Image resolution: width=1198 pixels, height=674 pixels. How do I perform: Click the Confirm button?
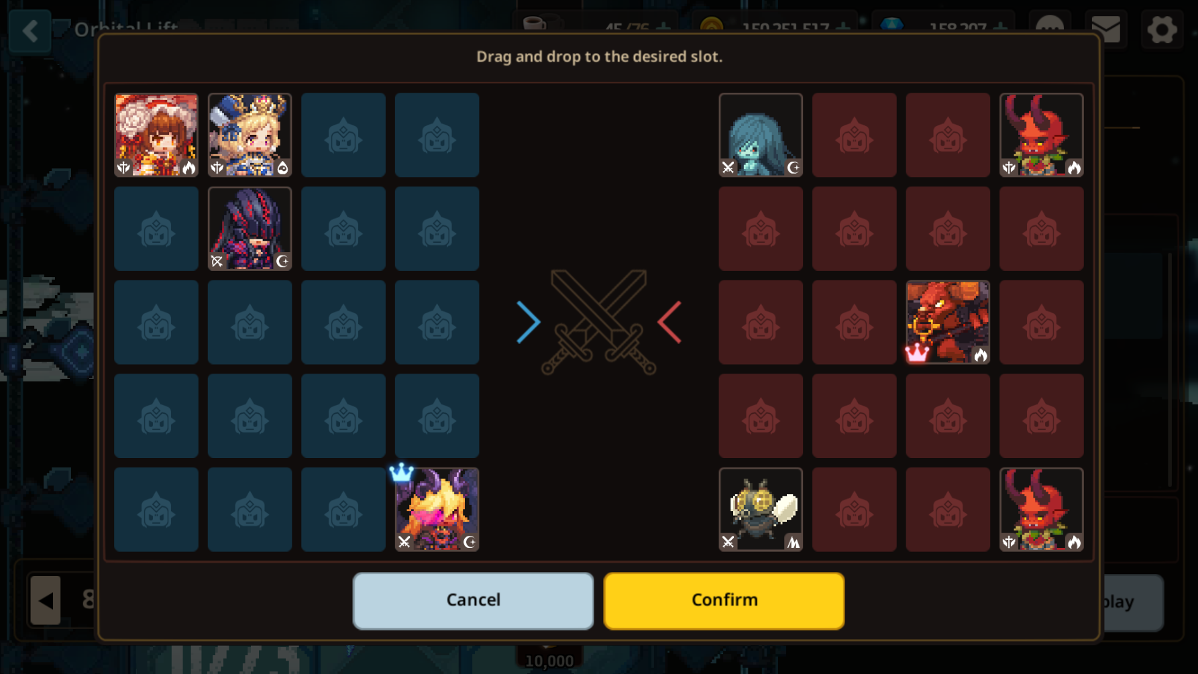724,600
